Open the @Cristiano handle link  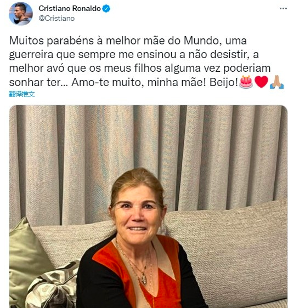pos(57,18)
